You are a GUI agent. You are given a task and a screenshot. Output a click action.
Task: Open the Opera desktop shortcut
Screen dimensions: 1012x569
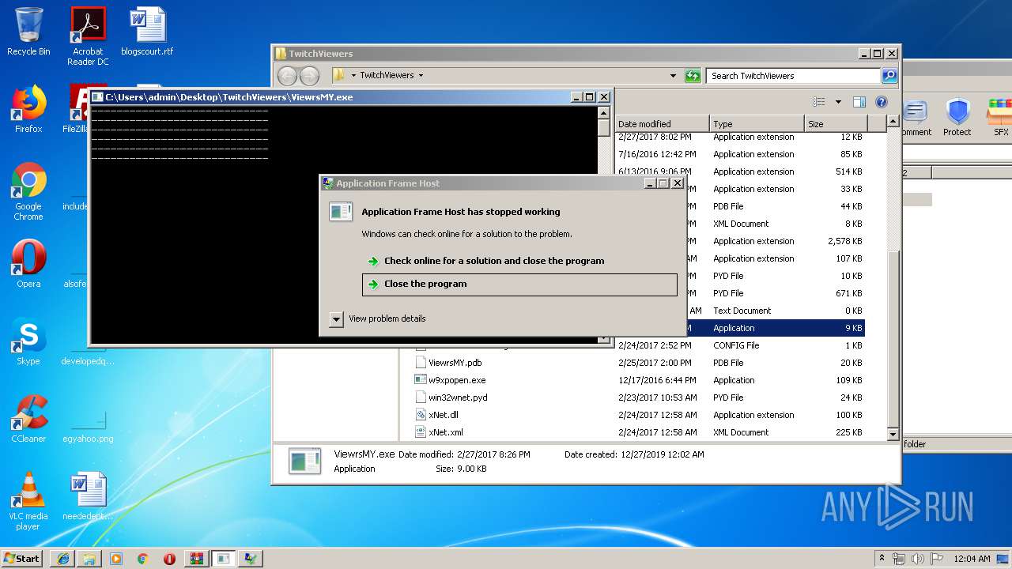tap(28, 264)
